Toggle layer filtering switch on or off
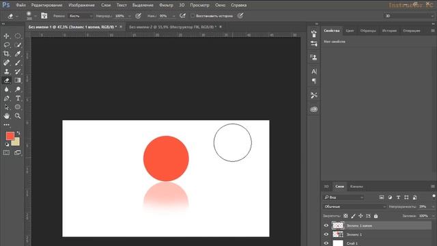This screenshot has width=437, height=246. [434, 197]
